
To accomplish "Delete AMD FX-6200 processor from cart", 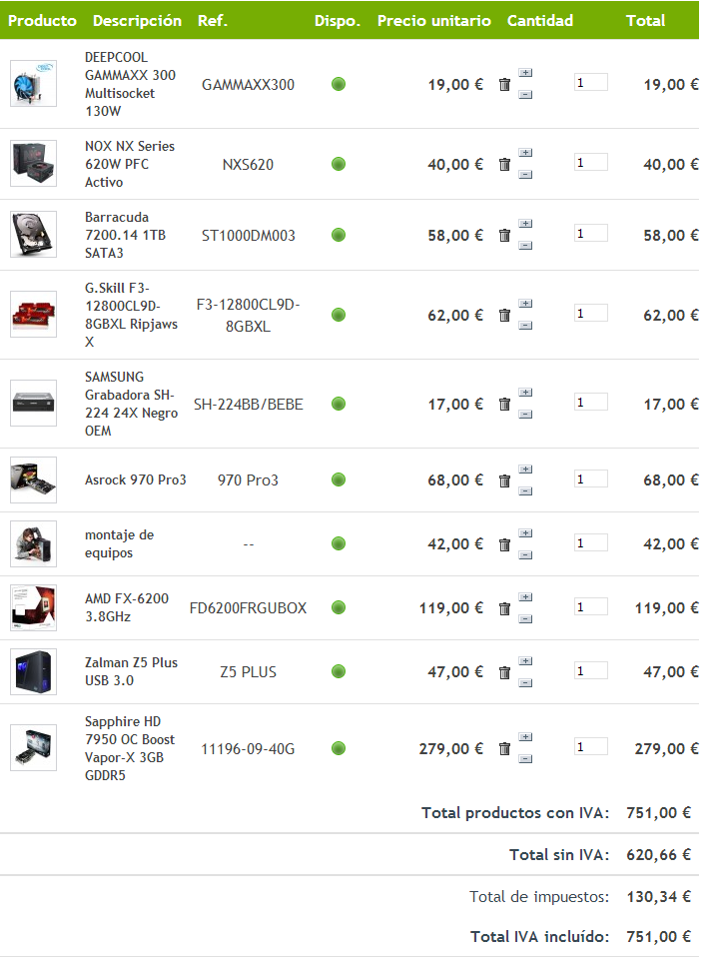I will pyautogui.click(x=504, y=608).
